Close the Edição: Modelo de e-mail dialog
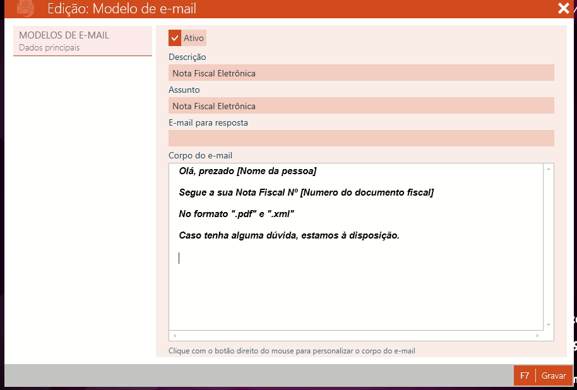 pos(563,8)
